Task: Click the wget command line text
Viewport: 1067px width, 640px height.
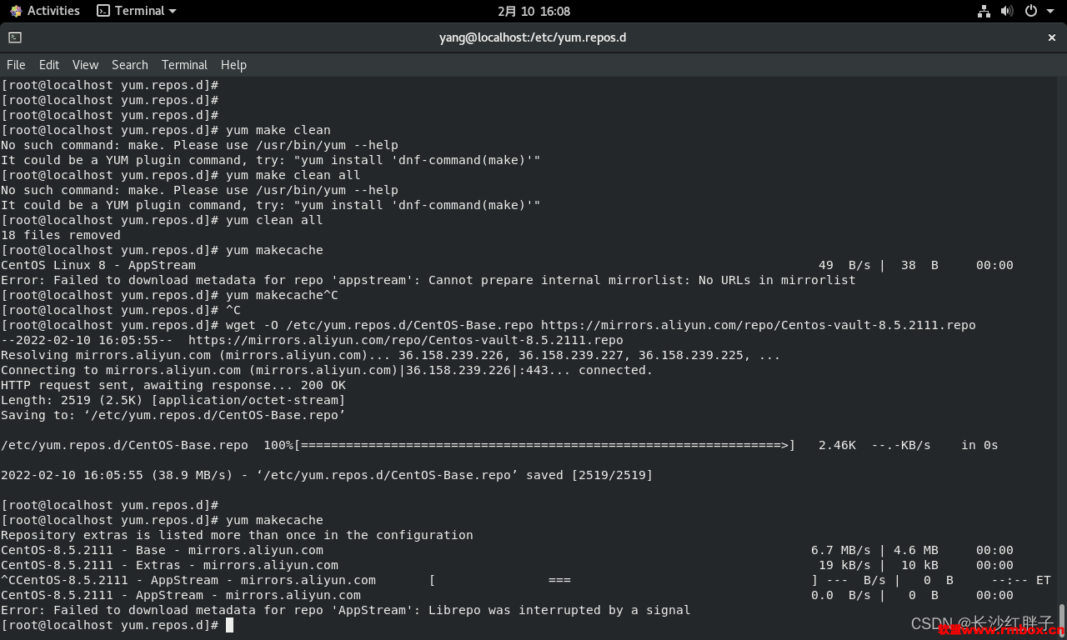Action: point(488,325)
